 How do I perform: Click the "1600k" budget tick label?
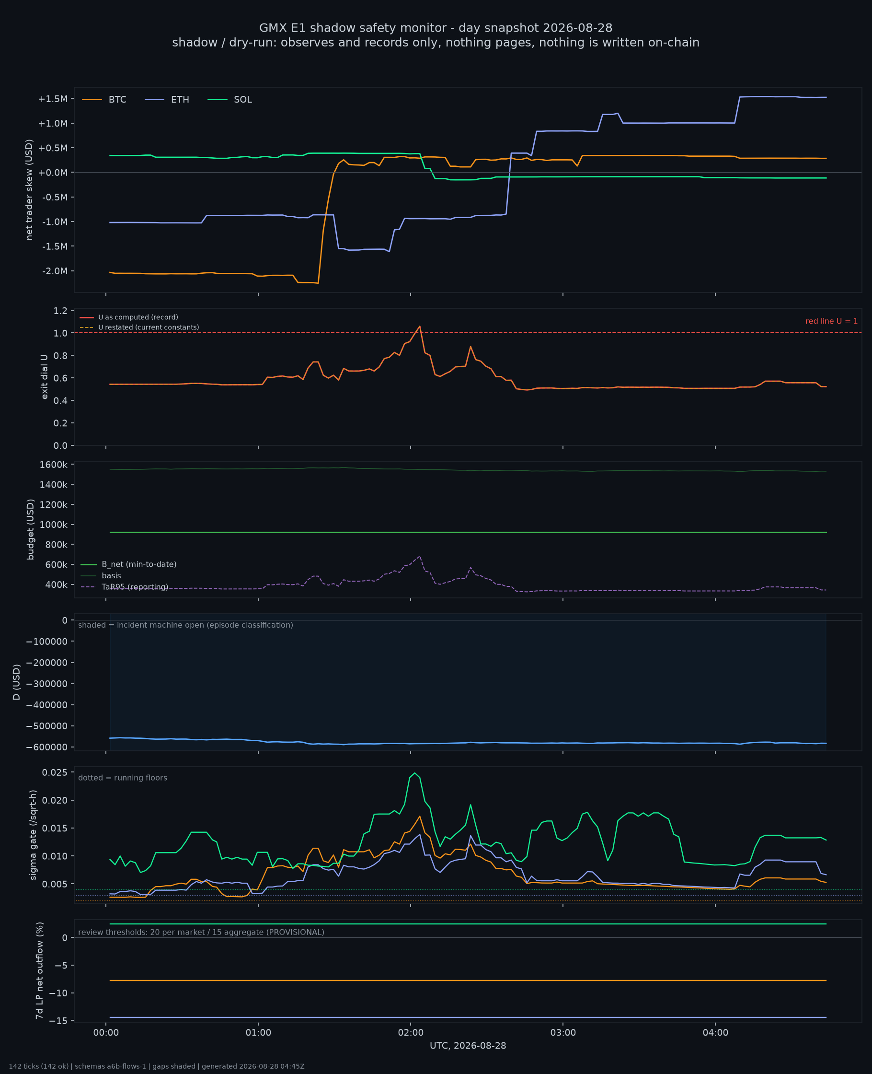click(x=53, y=465)
